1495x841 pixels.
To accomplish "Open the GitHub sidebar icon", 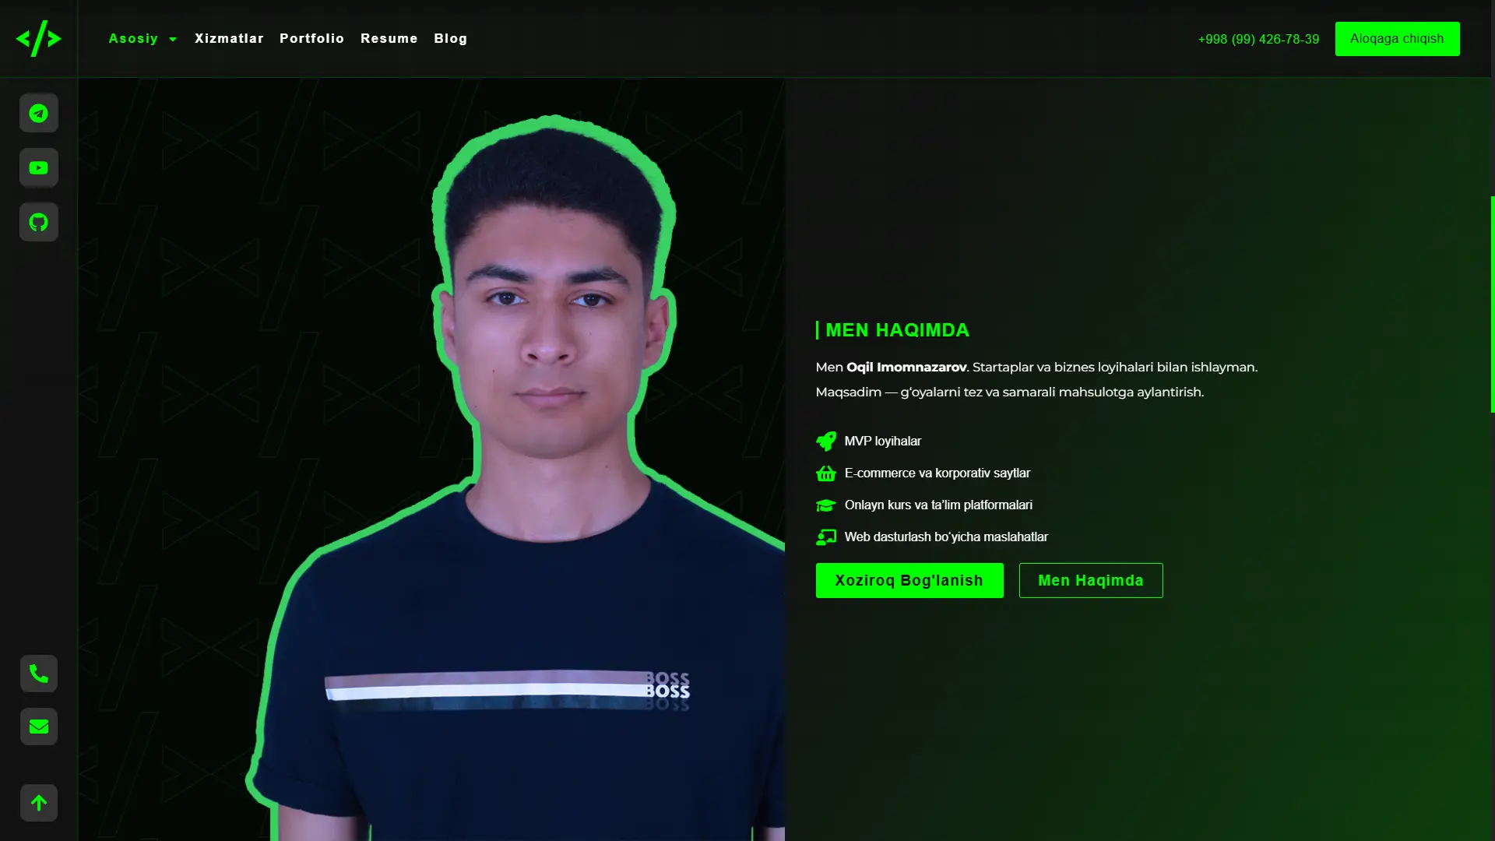I will 38,222.
